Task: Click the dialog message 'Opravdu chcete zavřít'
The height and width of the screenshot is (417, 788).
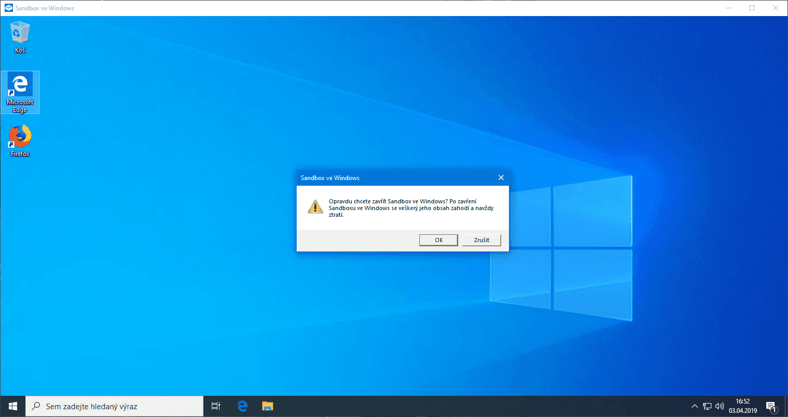Action: 411,208
